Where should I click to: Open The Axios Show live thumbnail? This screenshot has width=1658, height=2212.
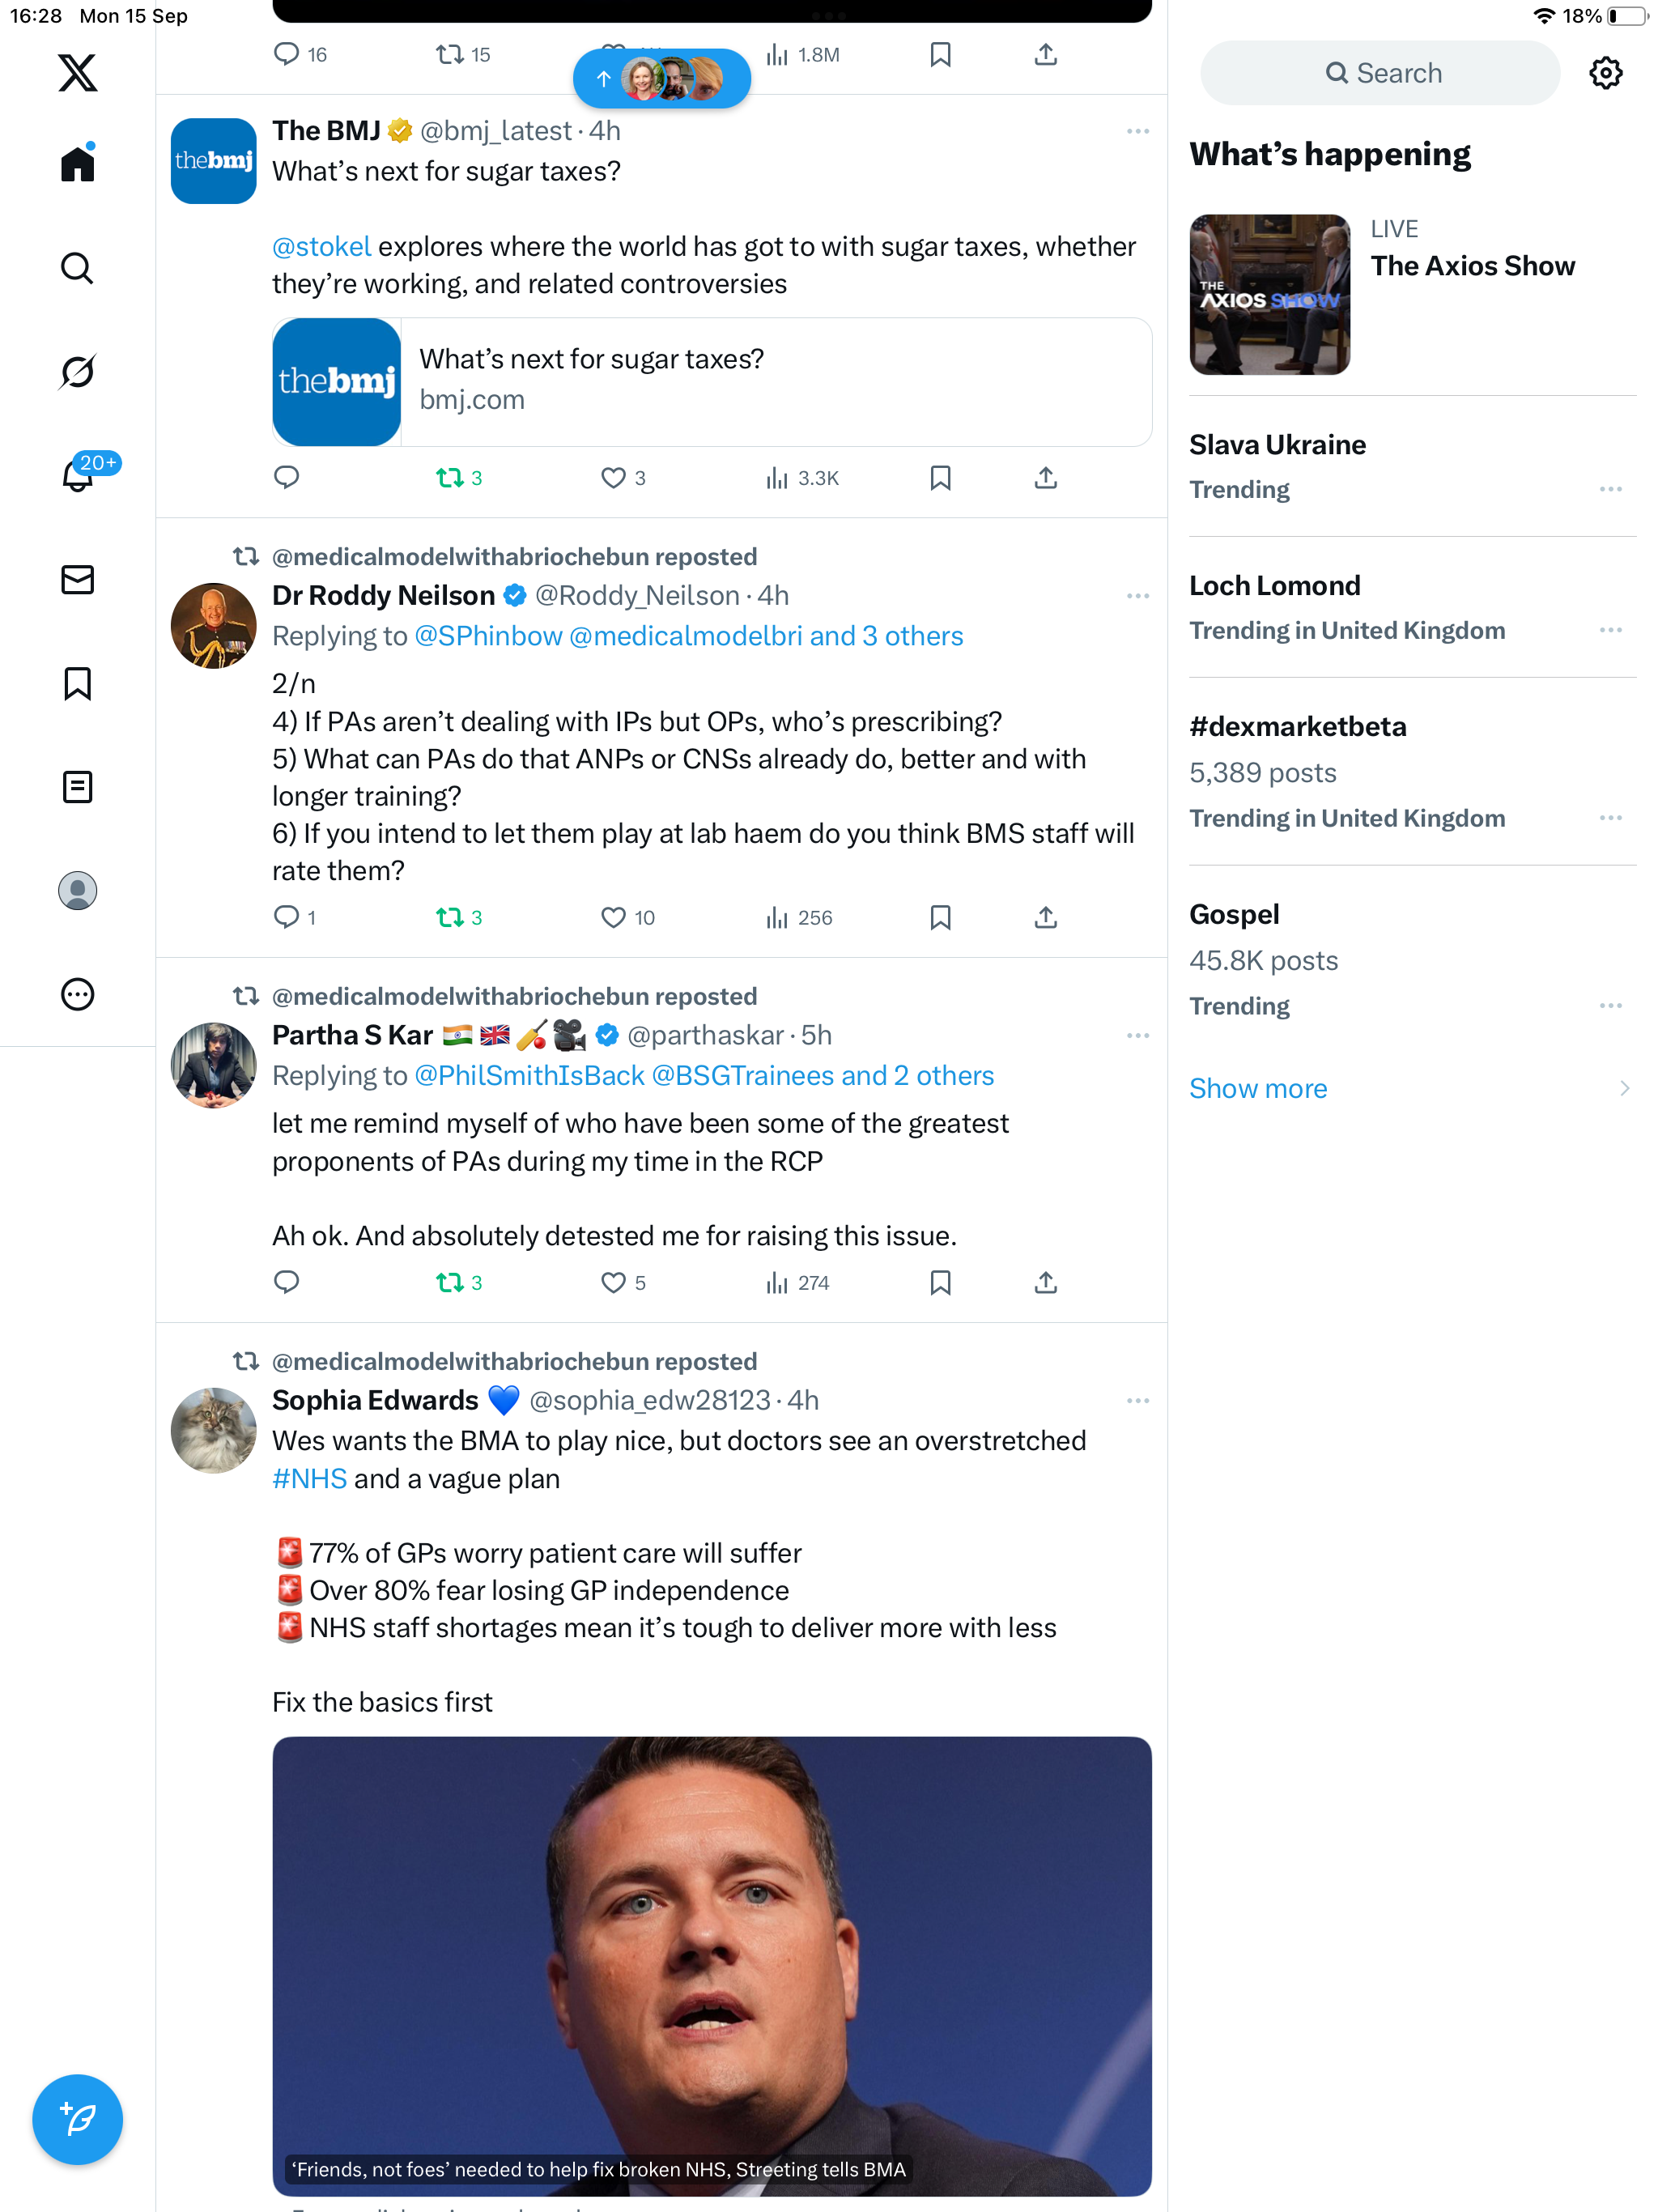[1269, 295]
